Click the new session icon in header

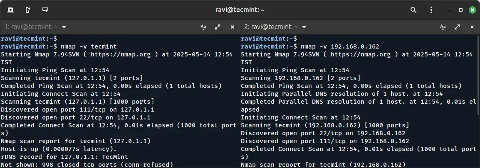(10, 10)
